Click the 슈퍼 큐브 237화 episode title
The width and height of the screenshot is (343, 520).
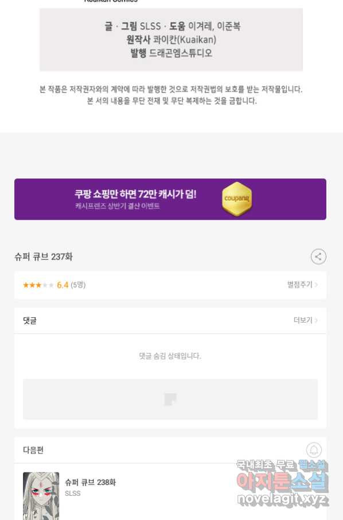point(44,257)
